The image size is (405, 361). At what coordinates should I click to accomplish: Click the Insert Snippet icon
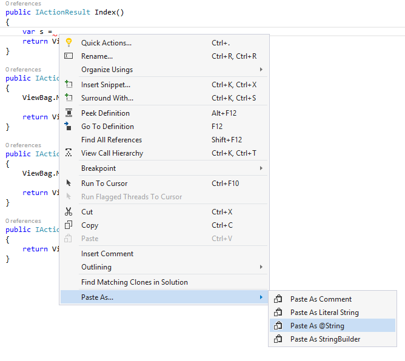point(69,84)
